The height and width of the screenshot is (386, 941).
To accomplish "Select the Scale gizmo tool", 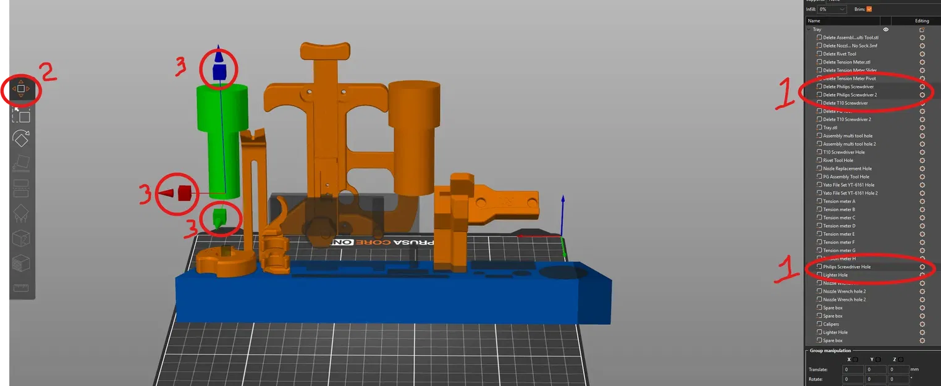I will [x=21, y=114].
